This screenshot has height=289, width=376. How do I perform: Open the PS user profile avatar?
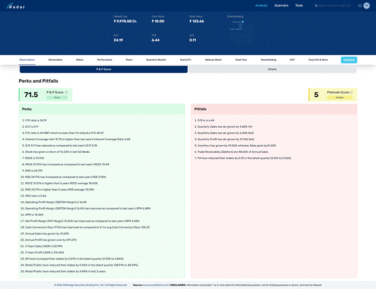pos(366,6)
